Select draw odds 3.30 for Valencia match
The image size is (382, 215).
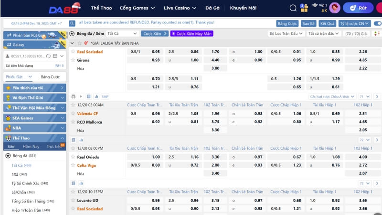point(215,130)
